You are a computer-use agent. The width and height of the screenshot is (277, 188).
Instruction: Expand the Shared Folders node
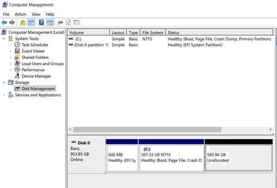coord(11,58)
